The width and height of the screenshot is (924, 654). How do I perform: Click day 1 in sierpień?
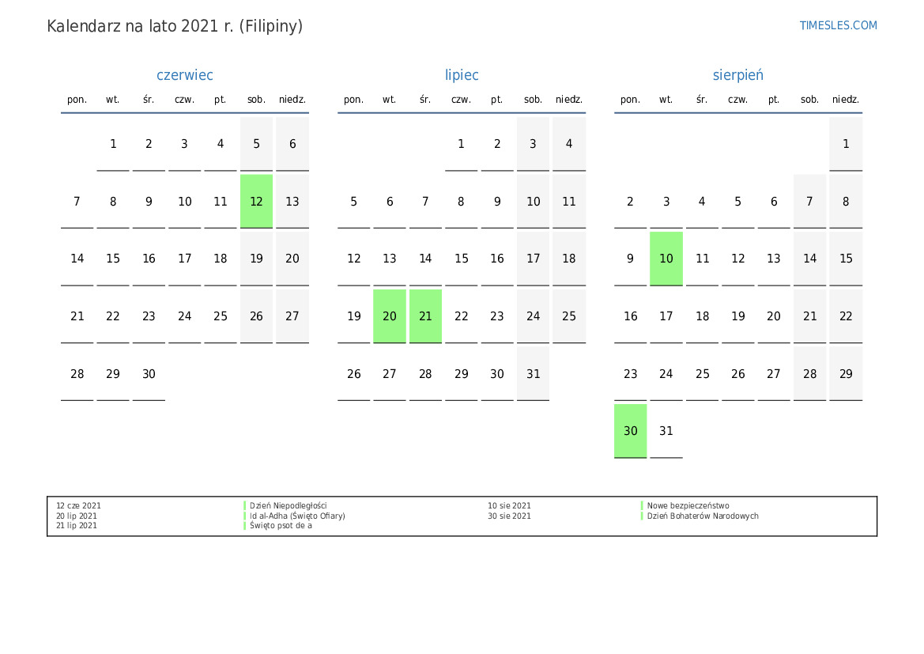coord(846,144)
